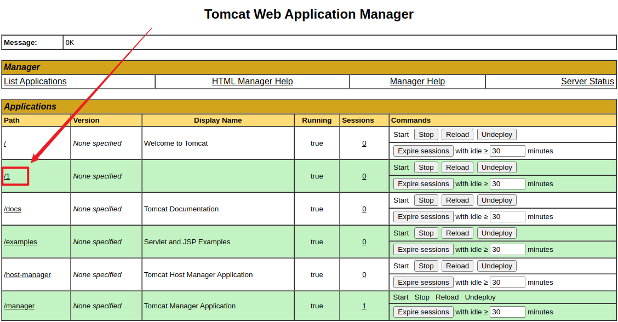
Task: Undeploy the root / application
Action: pos(496,134)
